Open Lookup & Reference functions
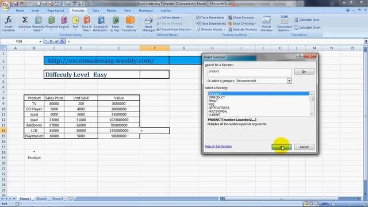368x207 pixels. (101, 24)
